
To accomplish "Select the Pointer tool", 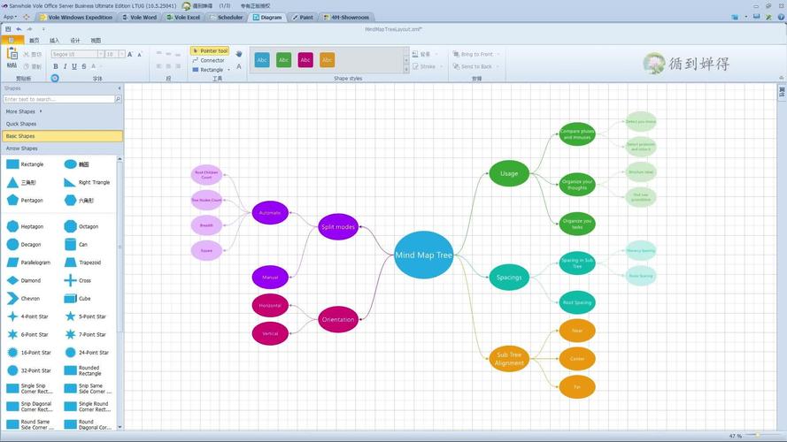I will coord(210,50).
